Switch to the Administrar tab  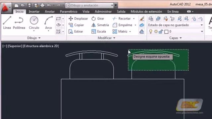pos(103,12)
